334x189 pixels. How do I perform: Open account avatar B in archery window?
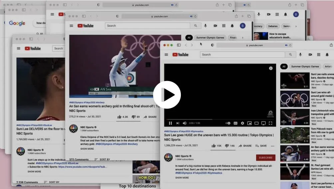[x=243, y=26]
